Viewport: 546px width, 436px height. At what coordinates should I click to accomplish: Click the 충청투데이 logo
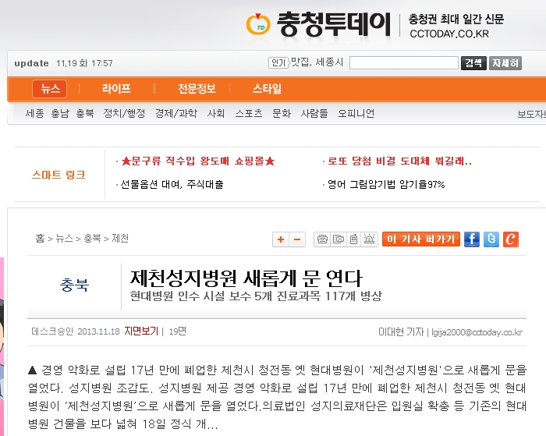(318, 24)
